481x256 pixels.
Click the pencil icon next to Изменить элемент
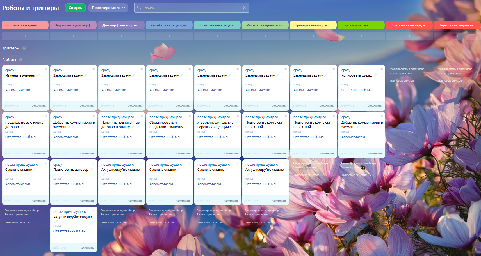(x=38, y=75)
